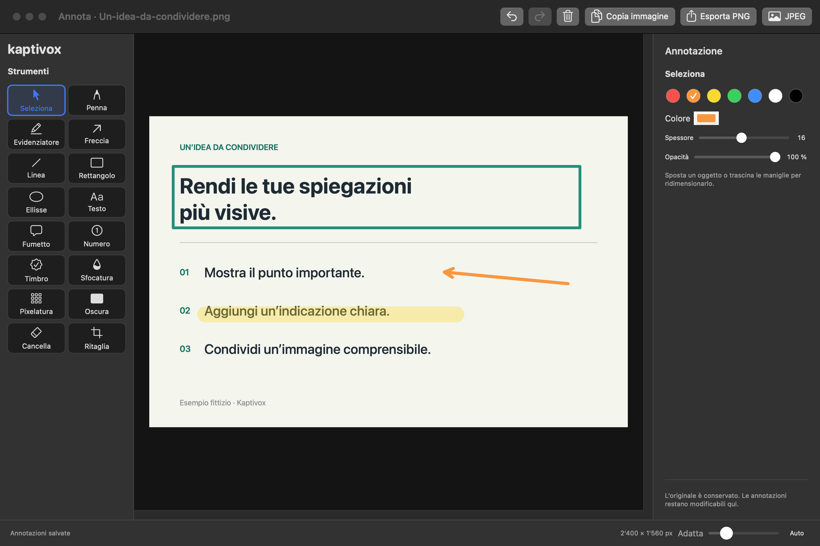Choose the Oscura redaction tool
820x546 pixels.
click(97, 304)
